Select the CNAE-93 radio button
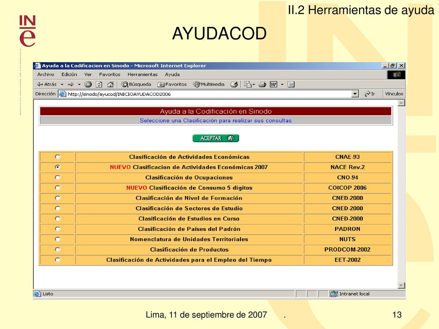Image resolution: width=439 pixels, height=329 pixels. pos(58,157)
